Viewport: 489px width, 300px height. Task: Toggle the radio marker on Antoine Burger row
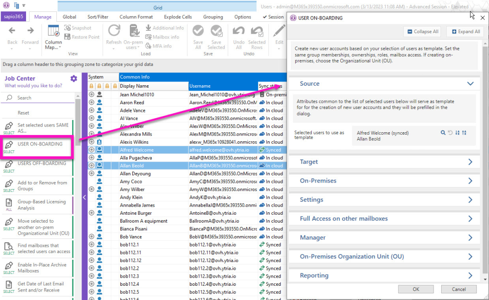click(x=91, y=213)
